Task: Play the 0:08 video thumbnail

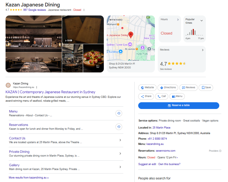Action: pos(83,29)
